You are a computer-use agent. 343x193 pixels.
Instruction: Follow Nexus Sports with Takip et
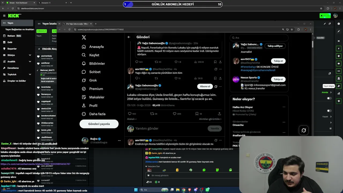point(278,79)
